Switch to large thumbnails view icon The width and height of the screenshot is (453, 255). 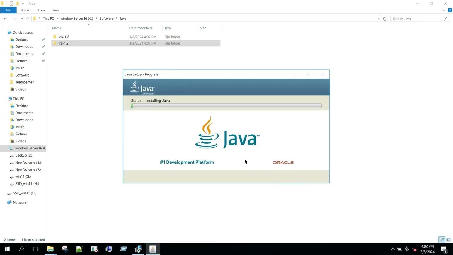[448, 240]
